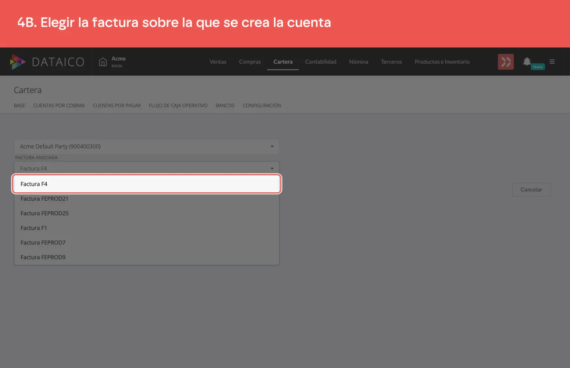Click the Cancelar button

pos(531,190)
